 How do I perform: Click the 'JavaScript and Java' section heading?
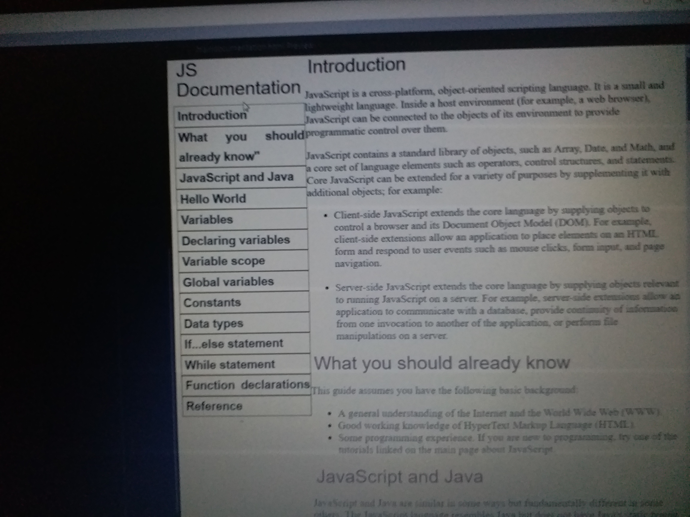point(400,477)
